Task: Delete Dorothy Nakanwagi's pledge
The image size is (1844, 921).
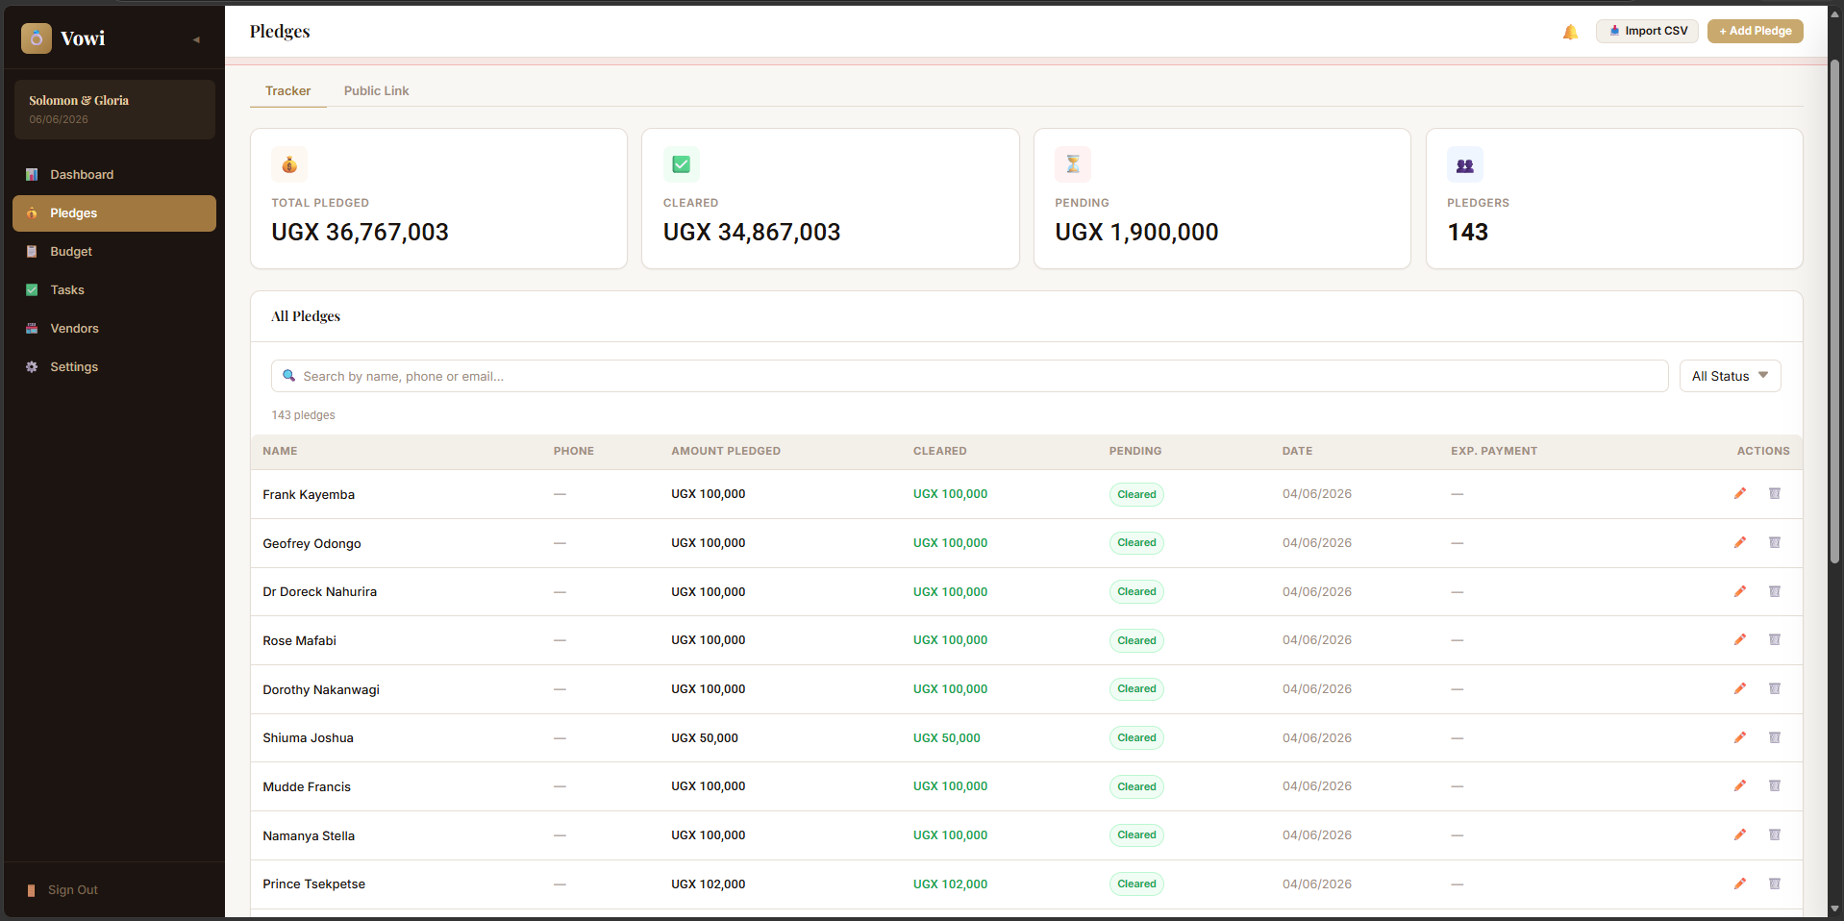Action: tap(1775, 689)
